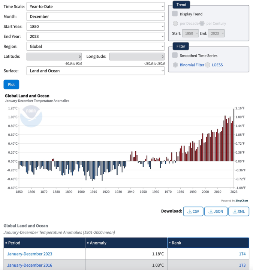Click the NOAA logo on the chart
253x270 pixels.
point(31,116)
